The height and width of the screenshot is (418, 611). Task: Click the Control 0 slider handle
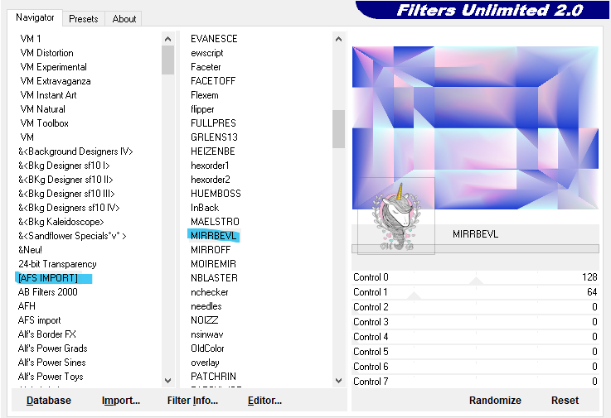(476, 281)
